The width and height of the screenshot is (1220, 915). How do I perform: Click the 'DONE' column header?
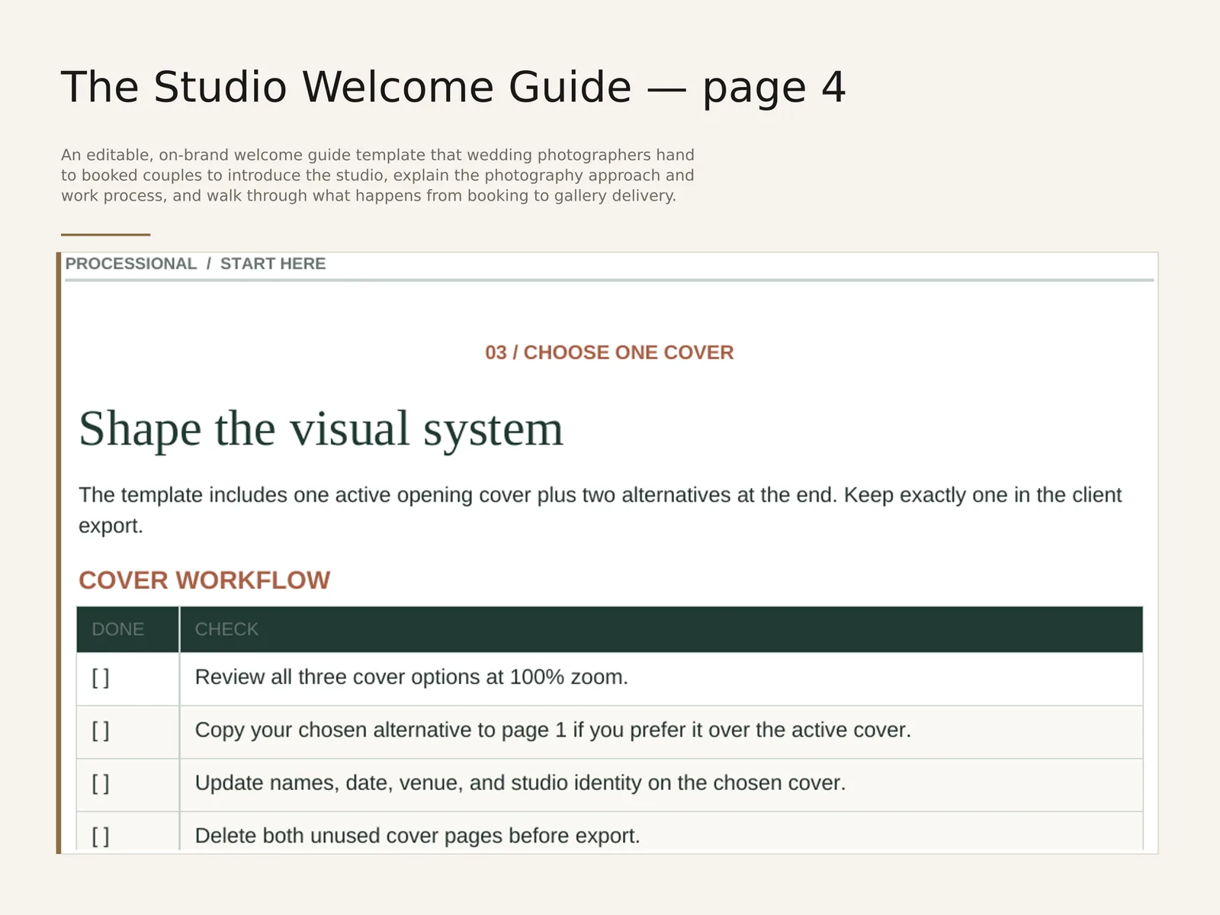[x=118, y=629]
